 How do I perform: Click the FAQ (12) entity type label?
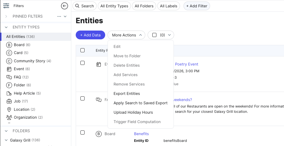tap(21, 77)
